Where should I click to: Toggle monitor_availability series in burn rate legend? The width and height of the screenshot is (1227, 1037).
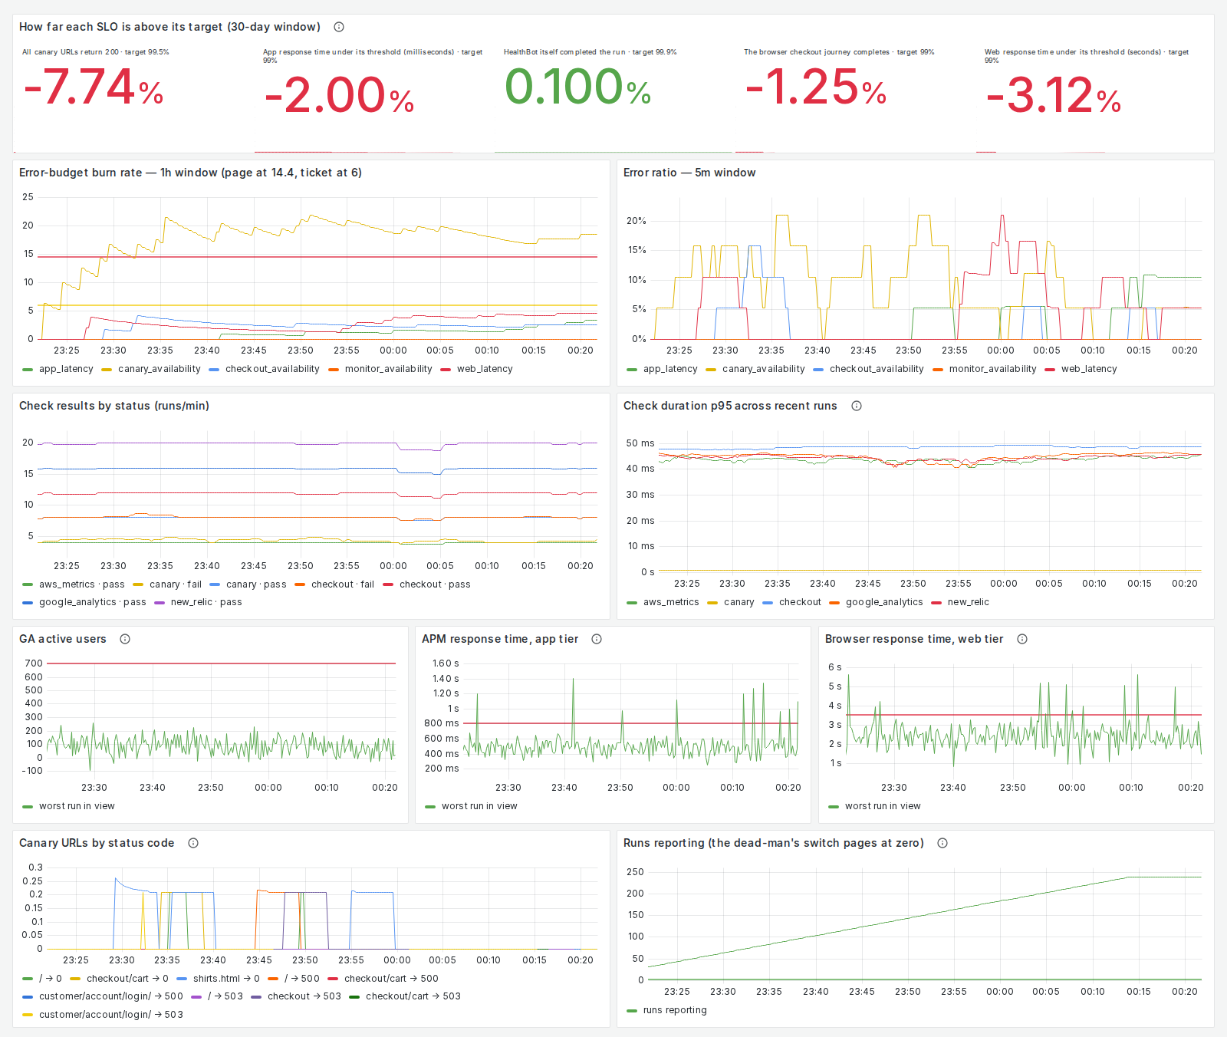pyautogui.click(x=388, y=369)
